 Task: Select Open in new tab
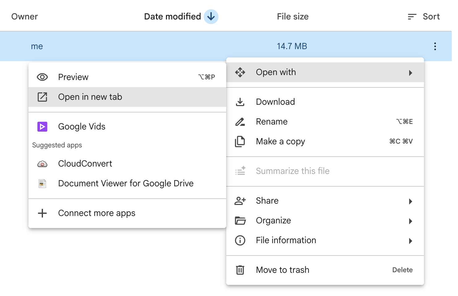[x=90, y=97]
